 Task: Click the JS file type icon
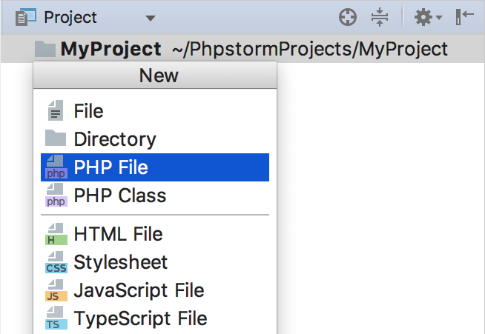(x=56, y=290)
